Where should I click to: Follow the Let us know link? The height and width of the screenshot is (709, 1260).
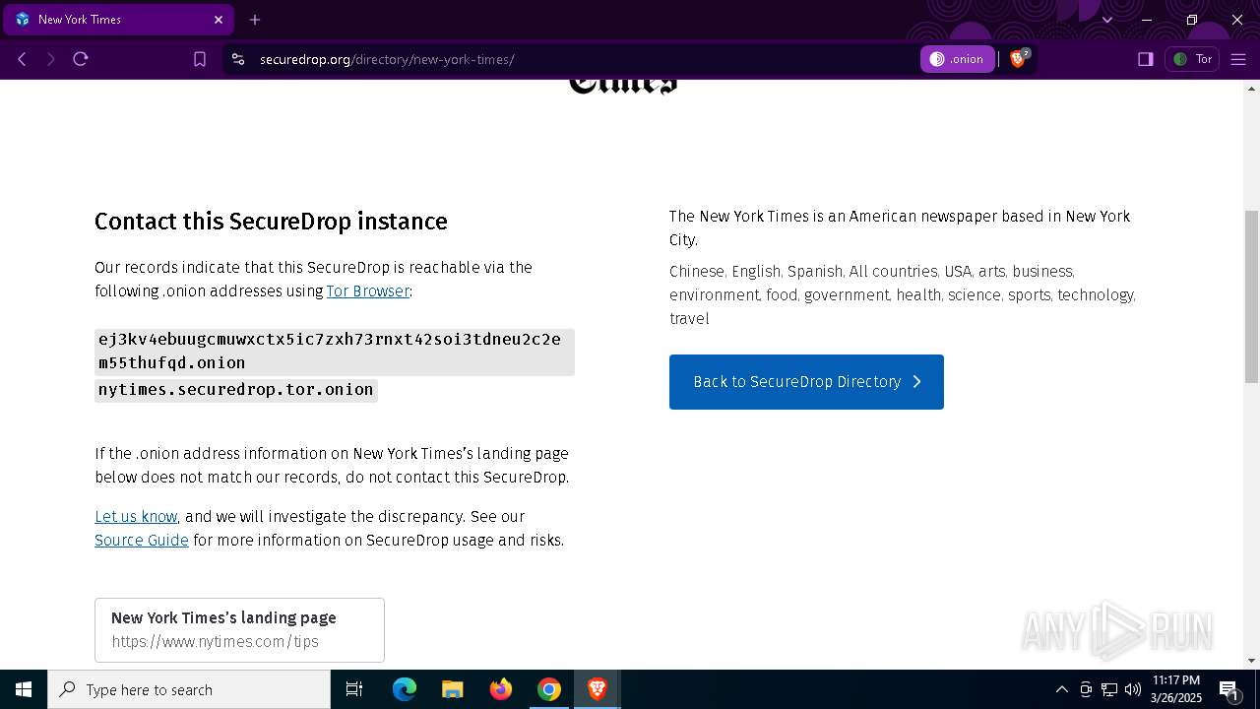coord(136,517)
